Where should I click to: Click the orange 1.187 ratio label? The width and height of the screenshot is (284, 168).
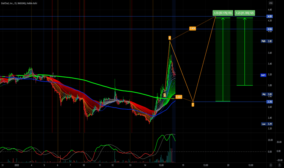tap(179, 97)
